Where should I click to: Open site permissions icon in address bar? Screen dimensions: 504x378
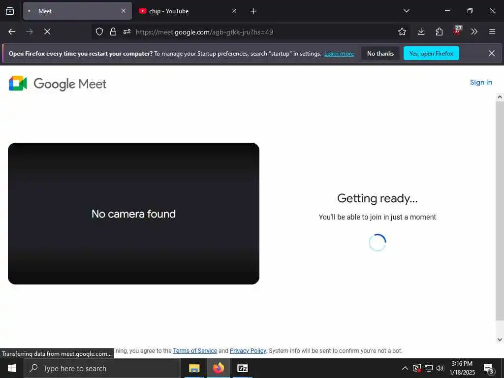[x=127, y=32]
